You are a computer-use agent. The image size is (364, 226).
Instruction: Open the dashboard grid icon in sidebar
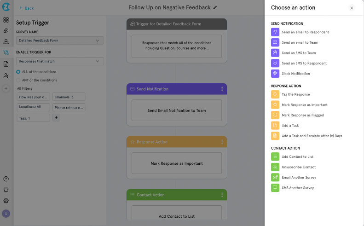click(x=6, y=20)
